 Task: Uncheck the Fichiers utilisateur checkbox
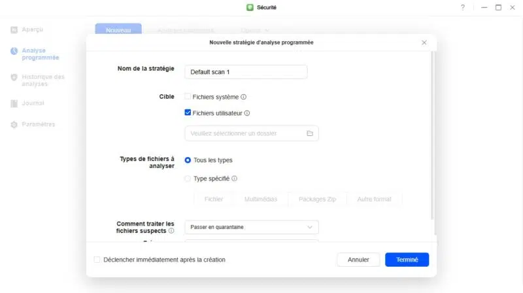(x=188, y=113)
